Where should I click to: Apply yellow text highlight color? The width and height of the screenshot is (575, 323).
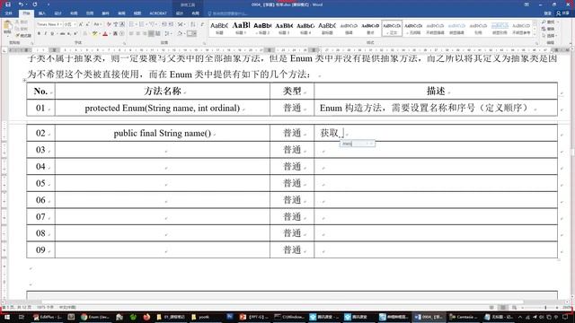pyautogui.click(x=94, y=34)
